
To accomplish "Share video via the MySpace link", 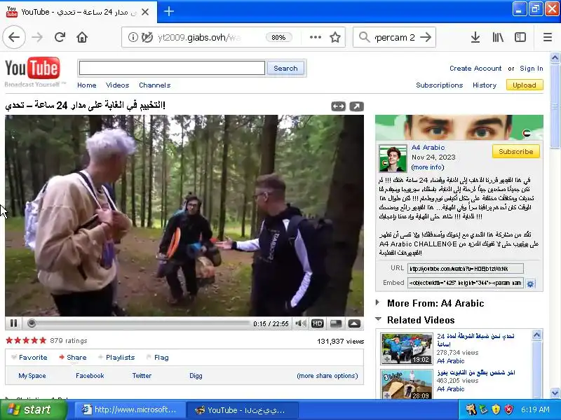I will pyautogui.click(x=32, y=376).
